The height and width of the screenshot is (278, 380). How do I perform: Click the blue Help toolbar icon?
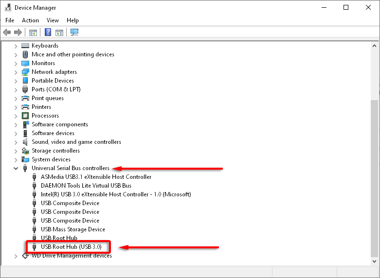tap(48, 33)
